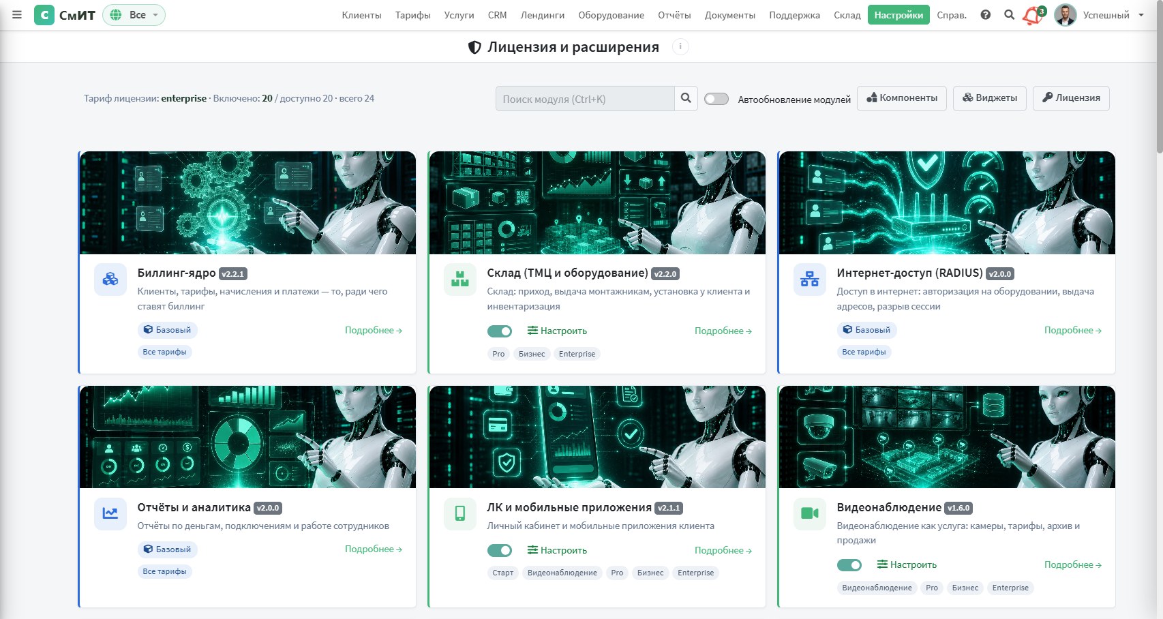Open the Клиенты menu
1163x619 pixels.
(x=361, y=15)
